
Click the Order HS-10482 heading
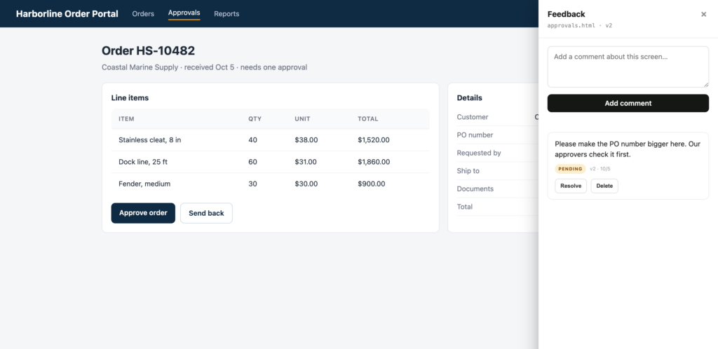click(x=149, y=50)
